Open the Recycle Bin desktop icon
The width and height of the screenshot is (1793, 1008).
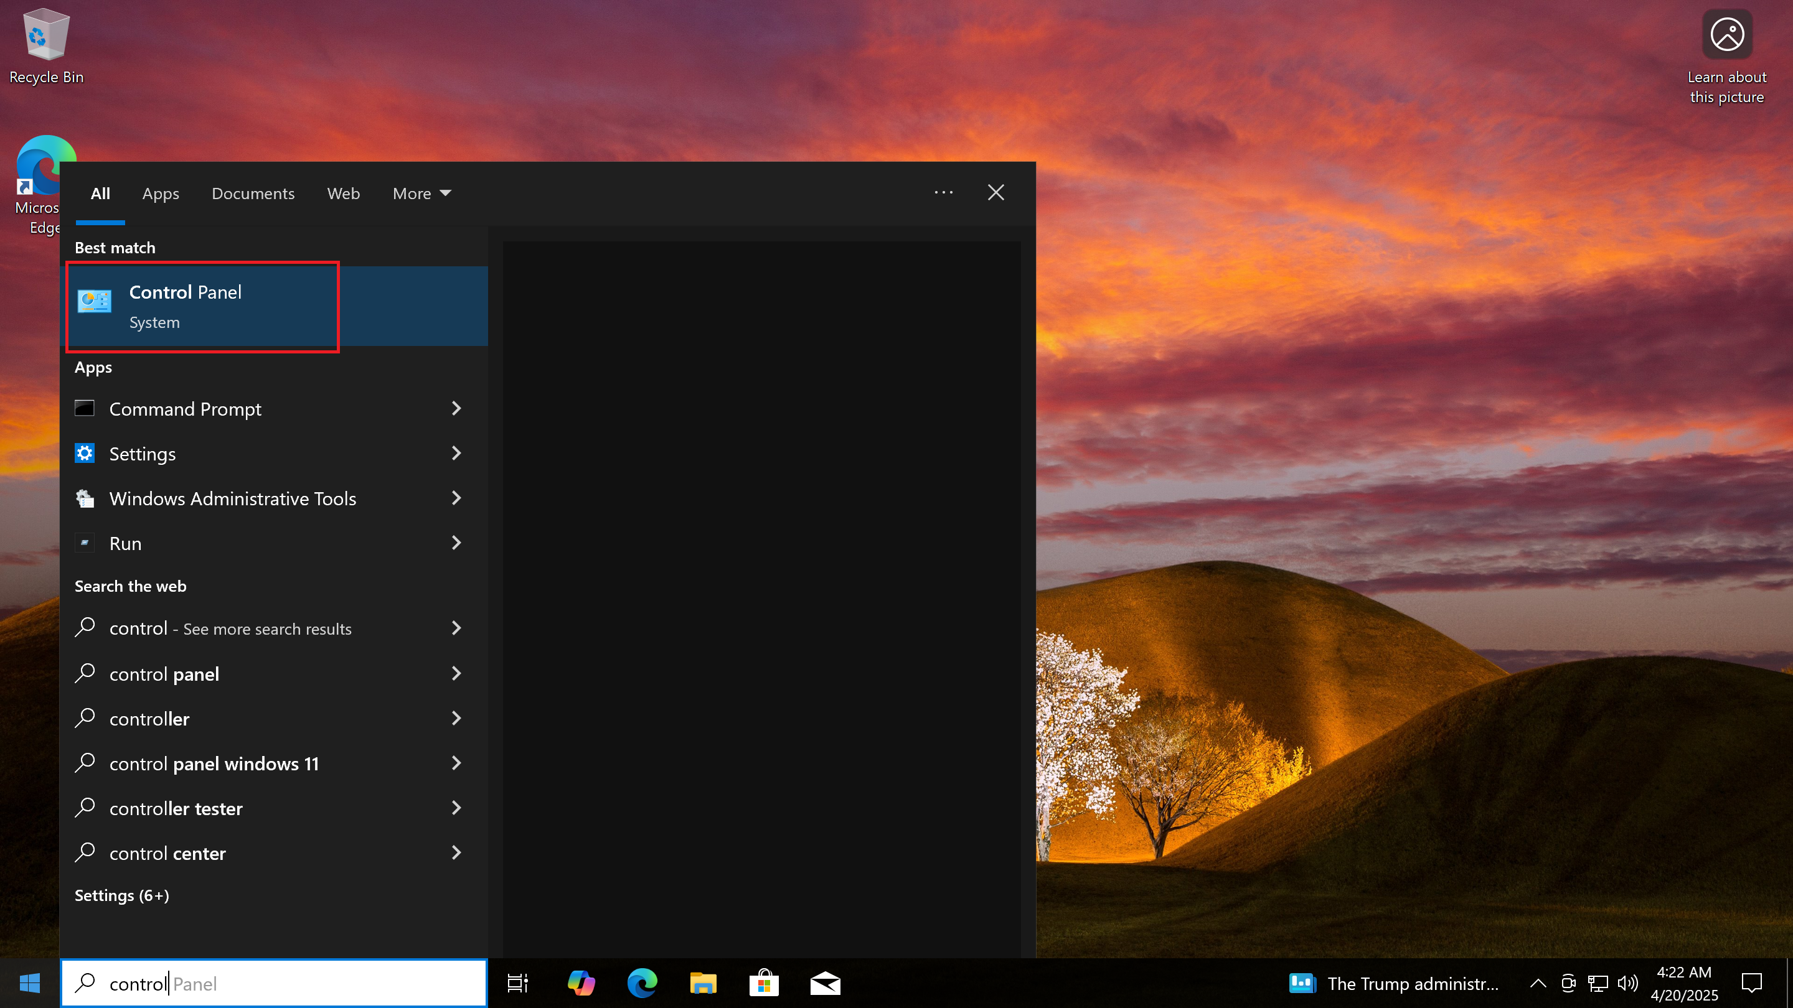[46, 46]
